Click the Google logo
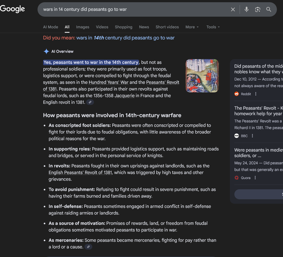The height and width of the screenshot is (257, 283). click(x=12, y=9)
